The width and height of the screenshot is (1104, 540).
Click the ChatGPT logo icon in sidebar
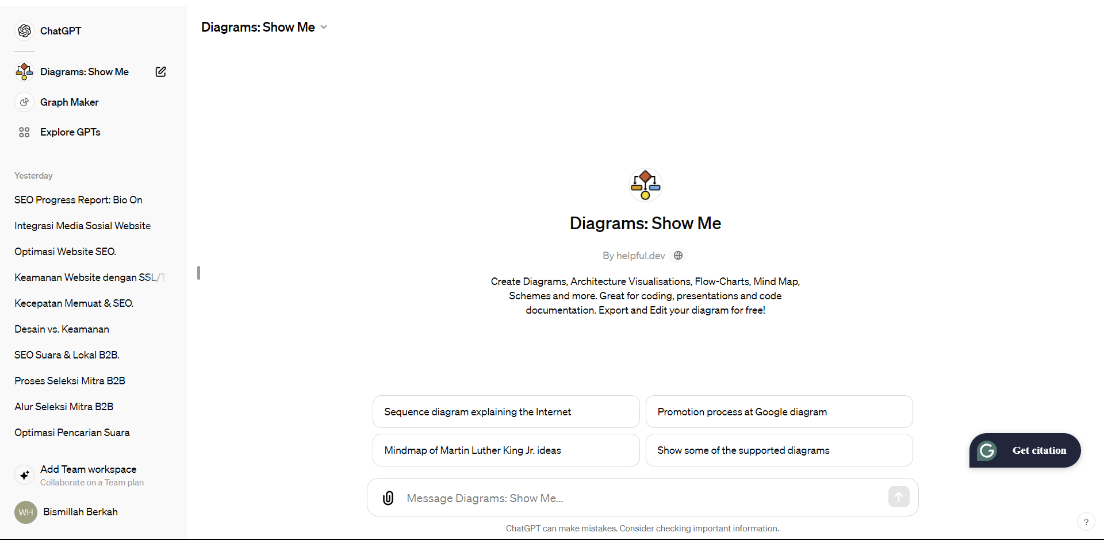[x=24, y=31]
